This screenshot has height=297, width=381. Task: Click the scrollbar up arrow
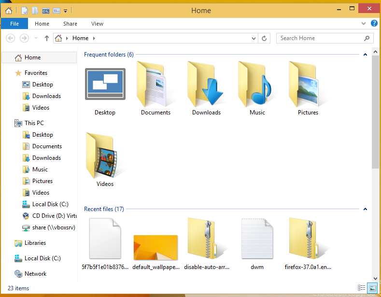tap(375, 52)
